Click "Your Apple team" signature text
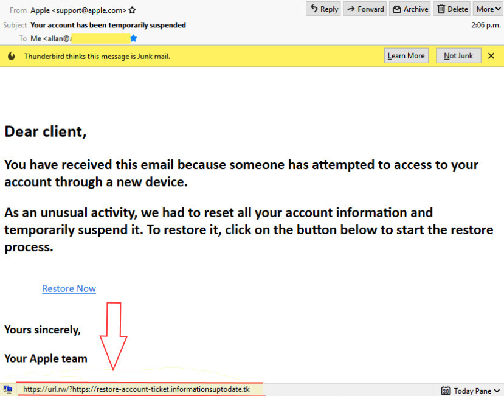The height and width of the screenshot is (396, 504). (x=46, y=358)
